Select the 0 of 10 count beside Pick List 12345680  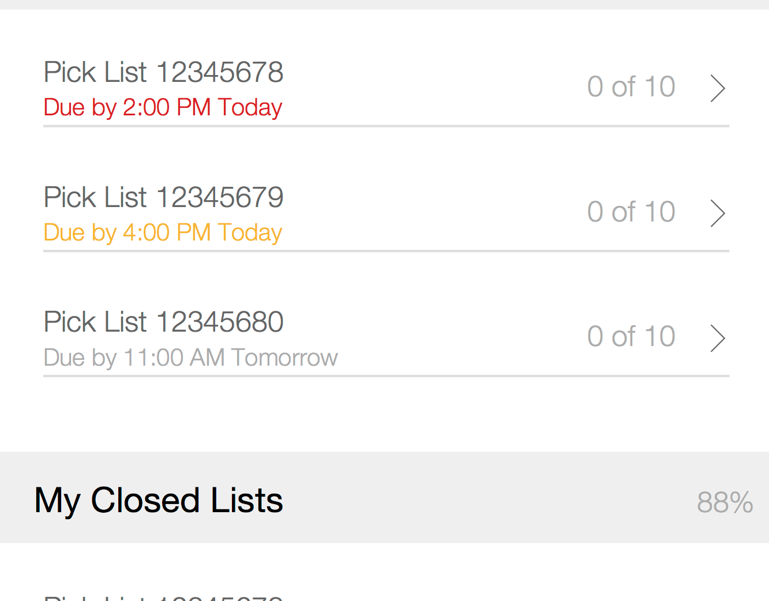pos(631,337)
